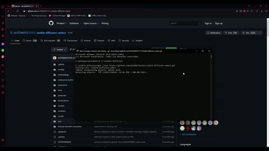Switch to the Wiki tab
This screenshot has width=269, height=151.
click(x=111, y=41)
